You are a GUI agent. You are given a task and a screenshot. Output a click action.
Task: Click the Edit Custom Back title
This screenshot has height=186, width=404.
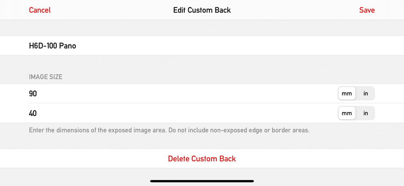202,10
